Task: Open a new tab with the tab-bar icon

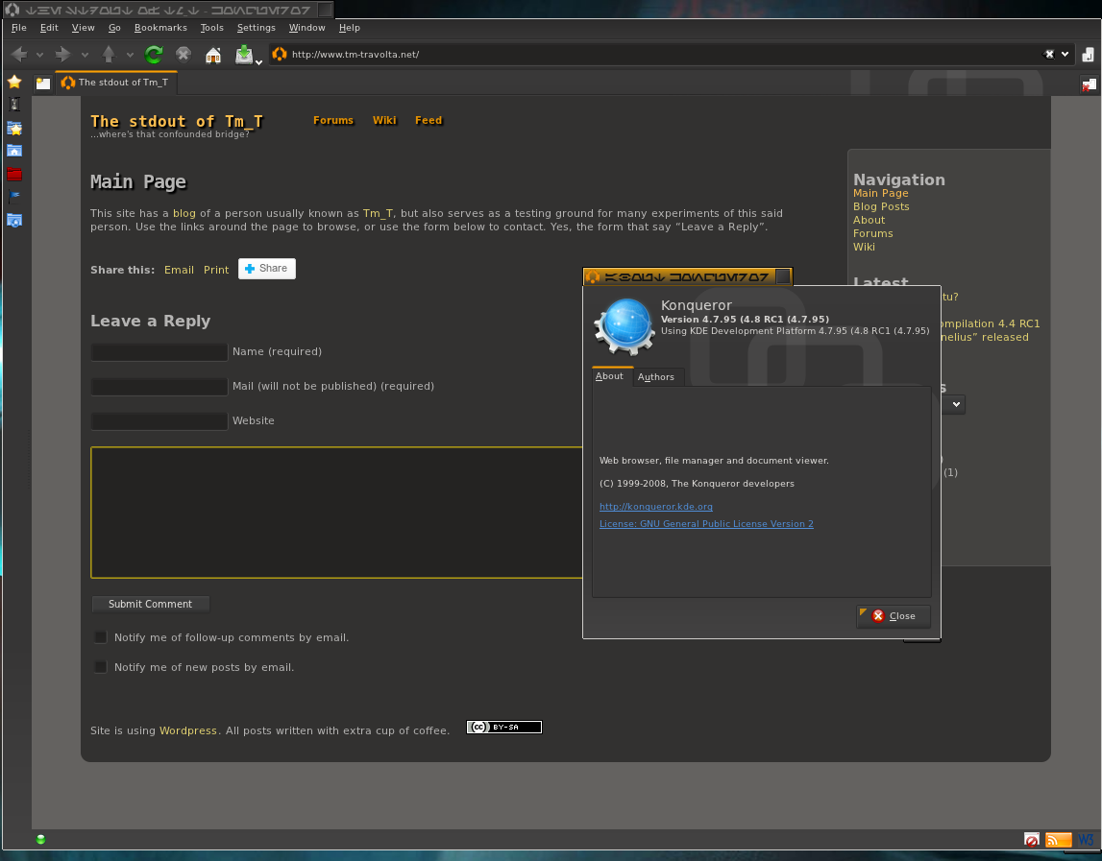Action: pyautogui.click(x=43, y=83)
